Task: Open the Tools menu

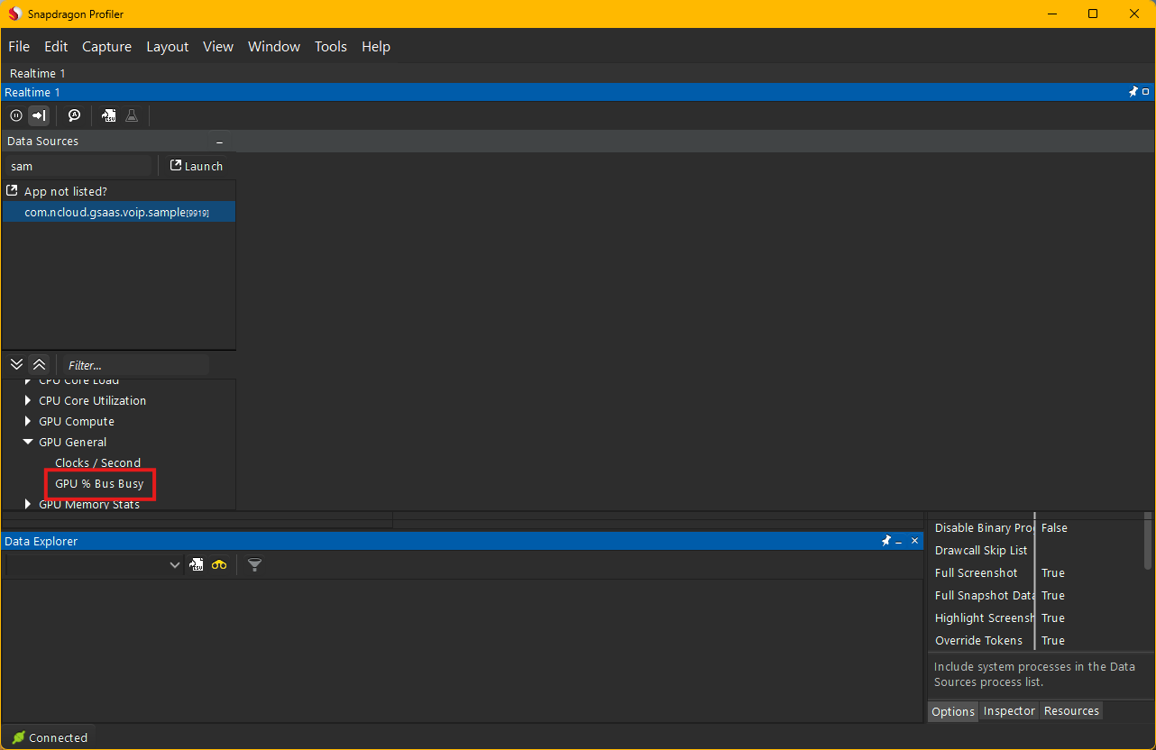Action: pyautogui.click(x=331, y=47)
